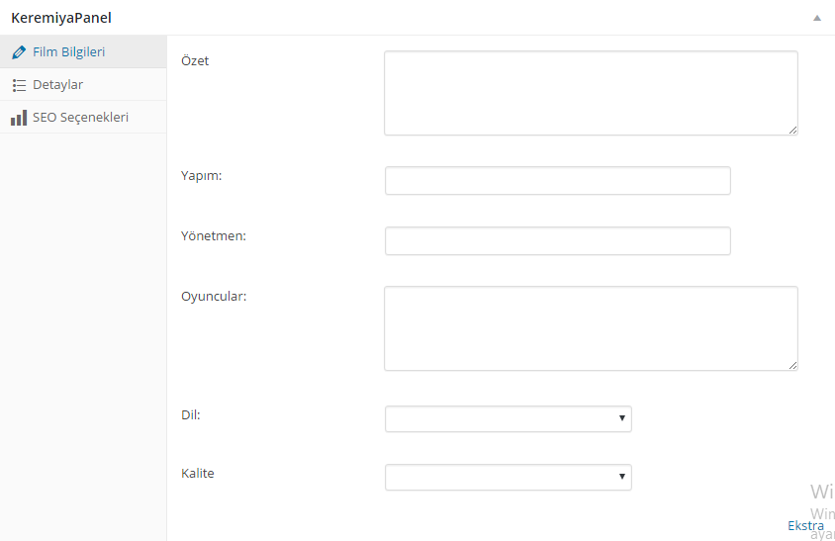Collapse the KeremiyaPanel with the triangle arrow
Screen dimensions: 835x541
[817, 18]
